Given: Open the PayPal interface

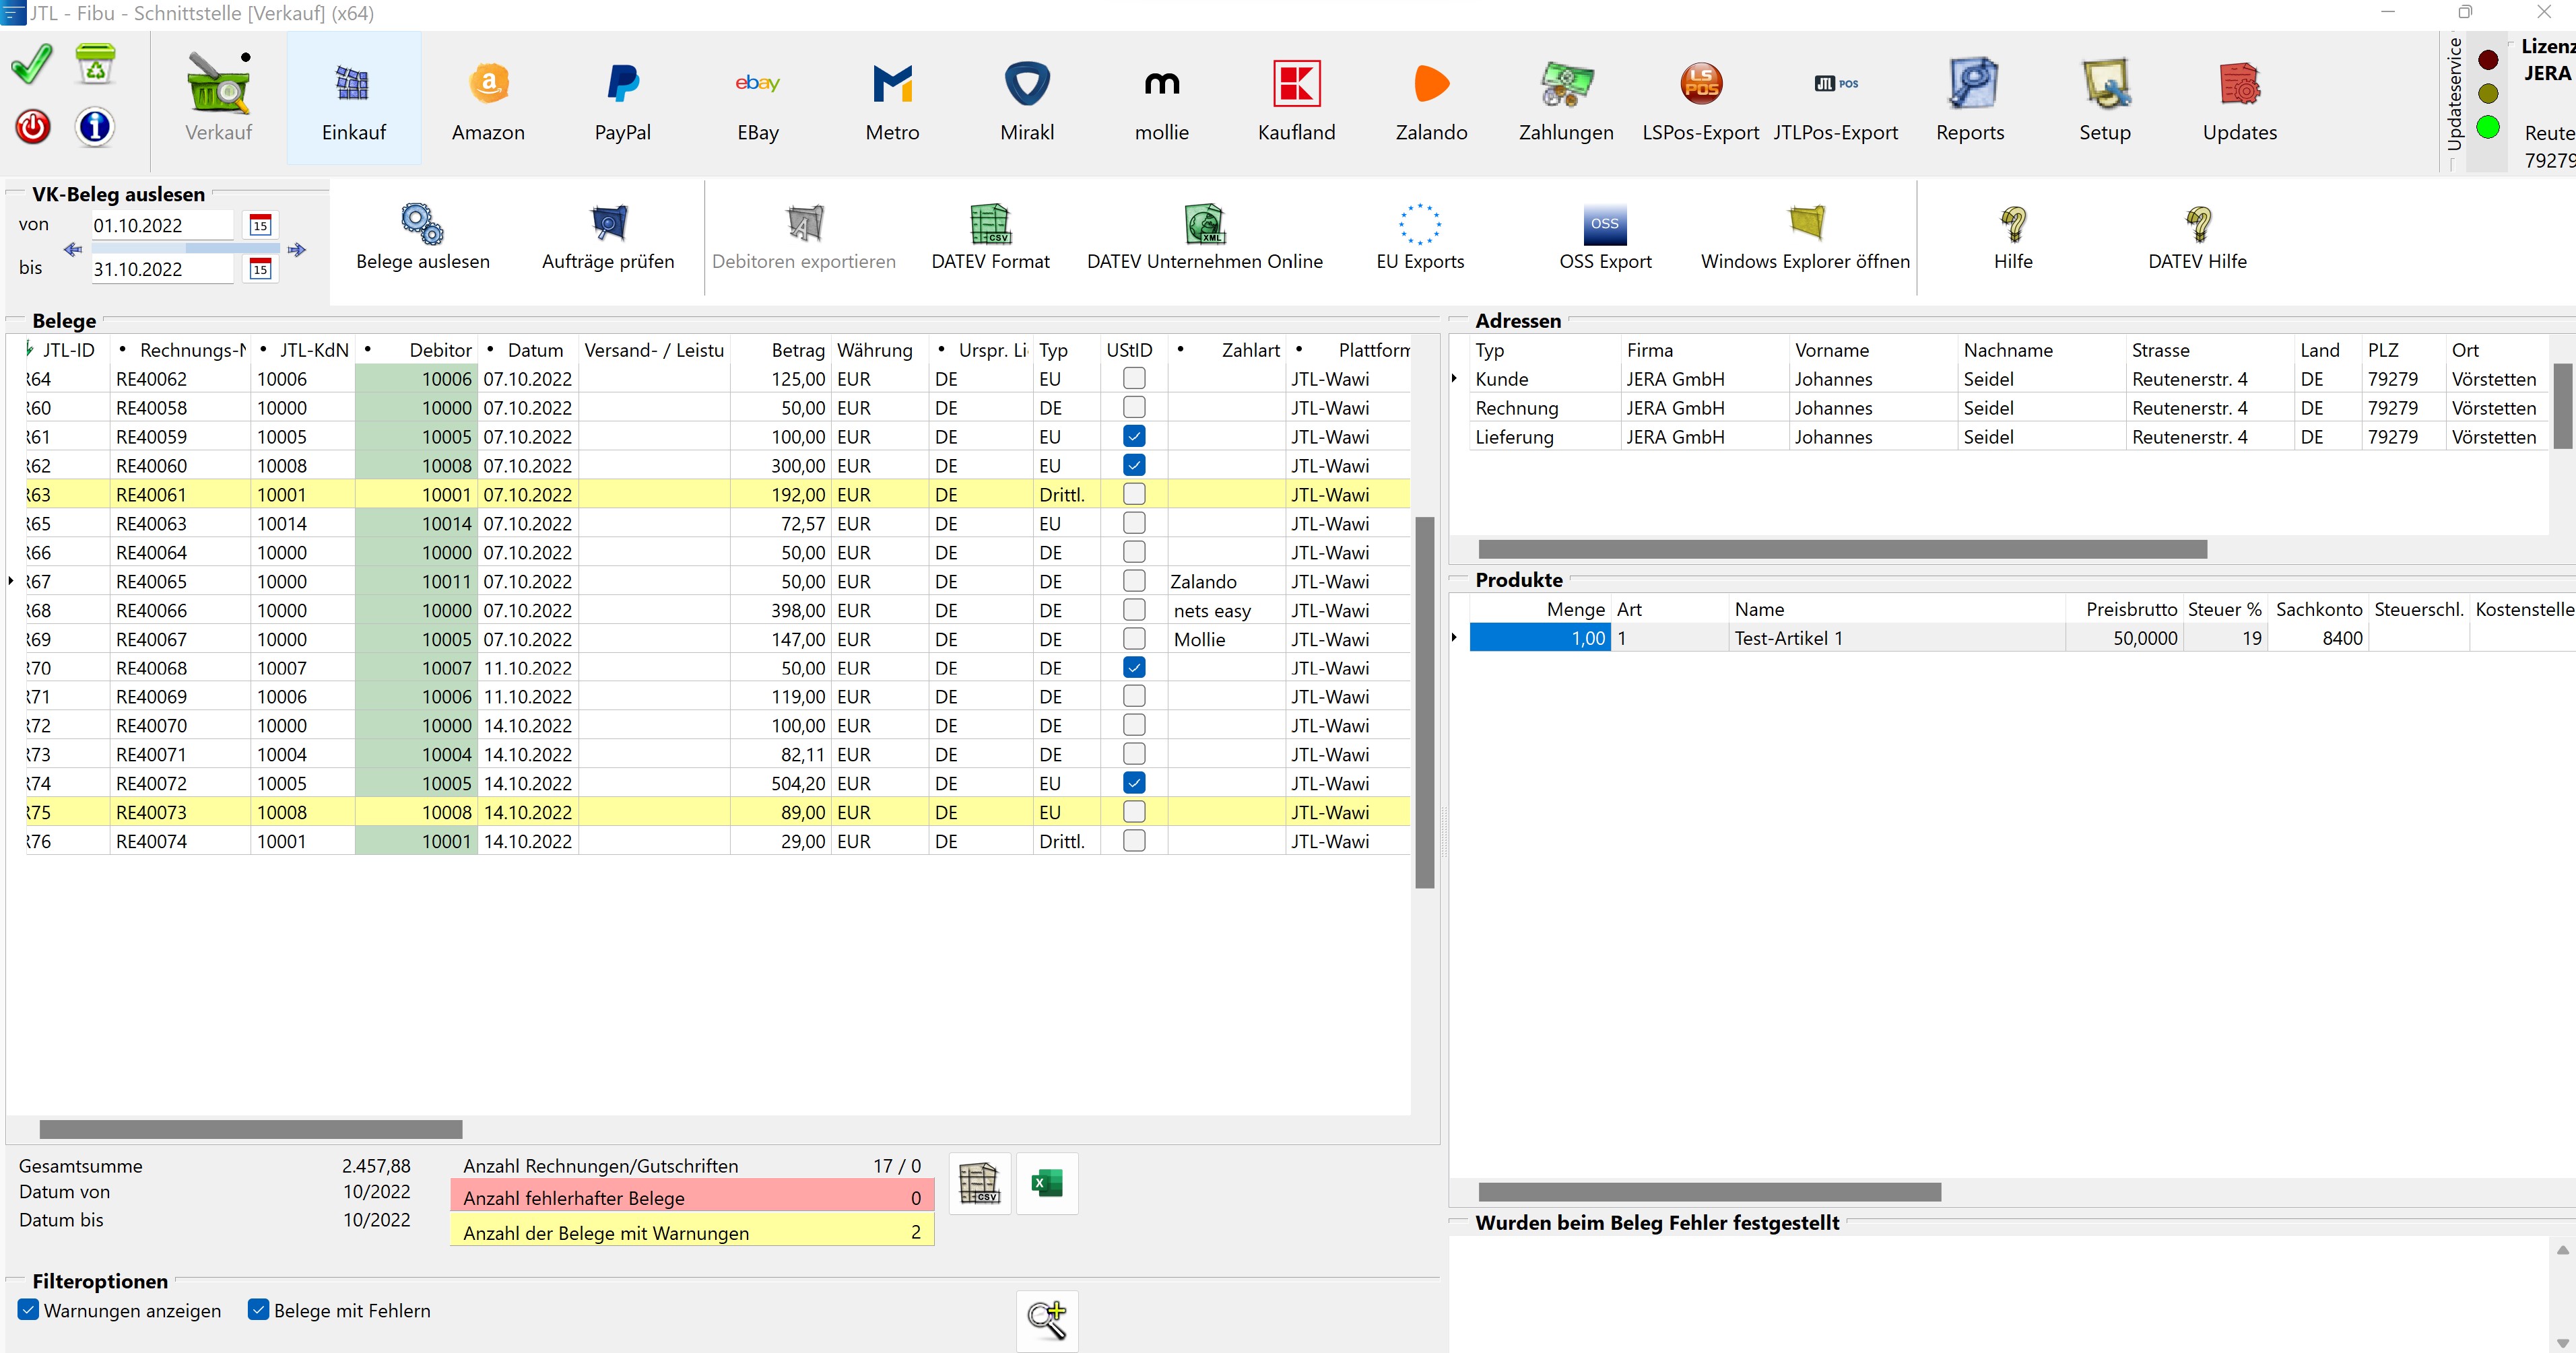Looking at the screenshot, I should click(x=623, y=98).
